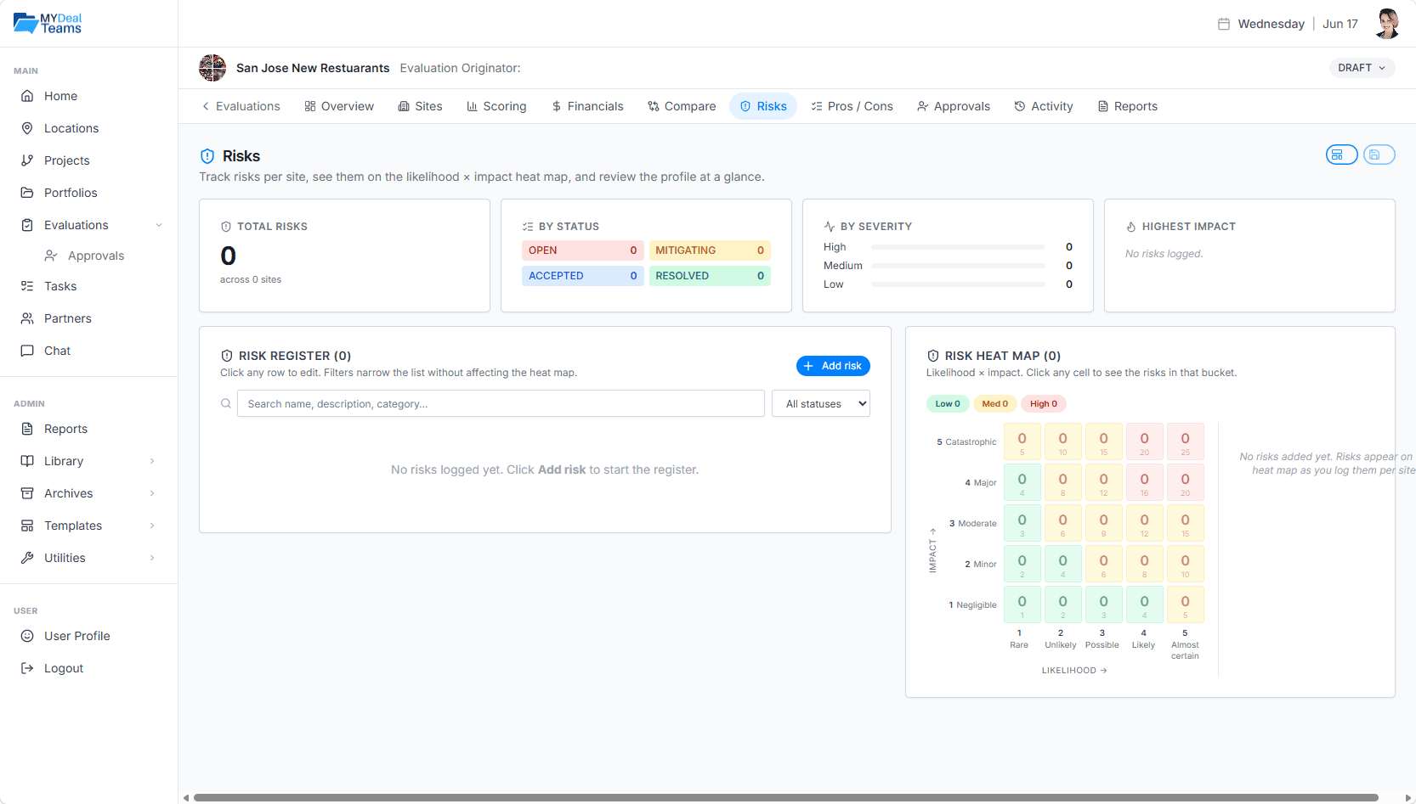
Task: Open the Financials tab
Action: (x=587, y=106)
